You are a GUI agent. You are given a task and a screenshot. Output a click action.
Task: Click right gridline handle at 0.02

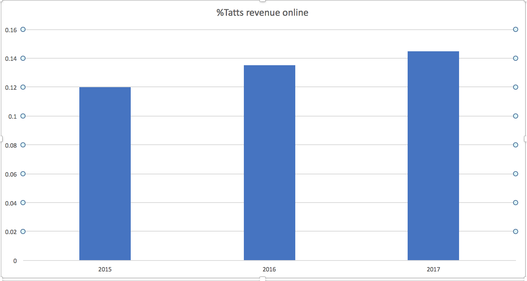[515, 232]
